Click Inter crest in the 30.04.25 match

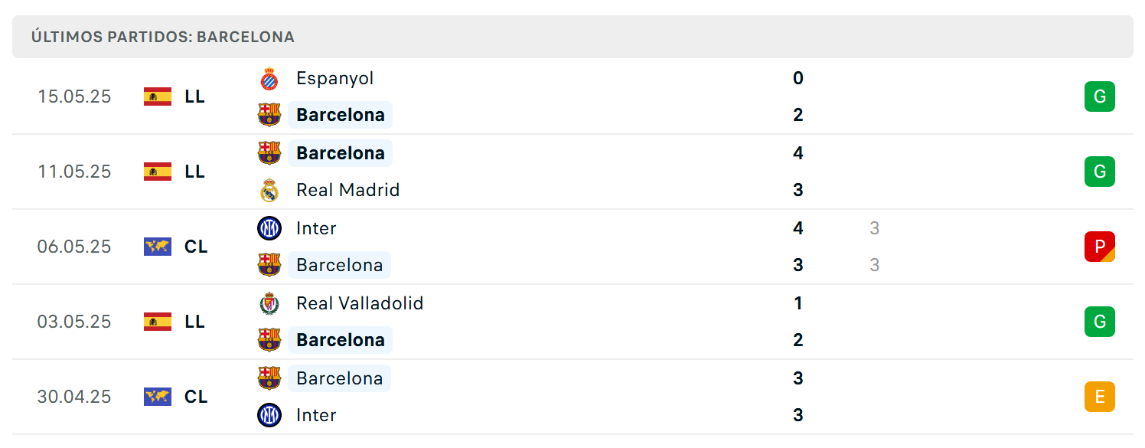coord(269,415)
